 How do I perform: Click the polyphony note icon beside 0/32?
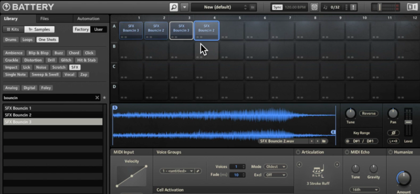pyautogui.click(x=325, y=7)
